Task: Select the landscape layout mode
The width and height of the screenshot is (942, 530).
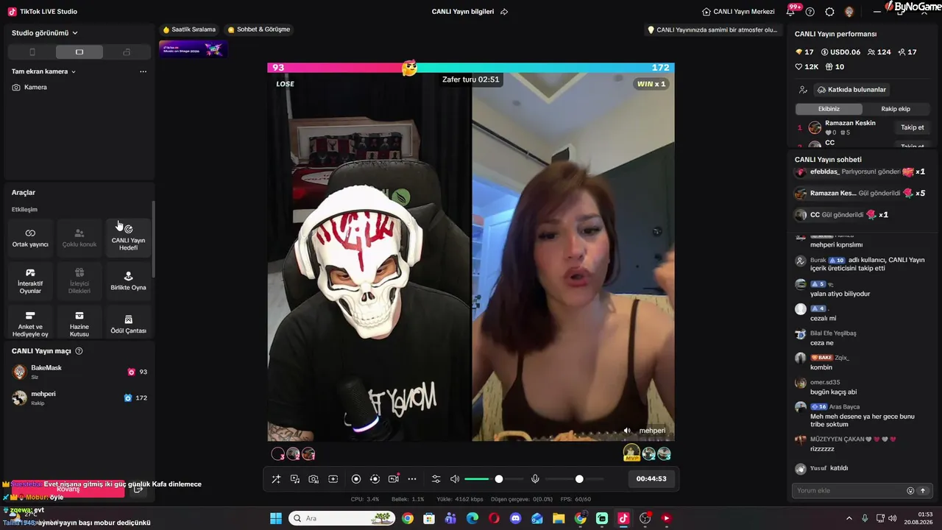Action: click(79, 52)
